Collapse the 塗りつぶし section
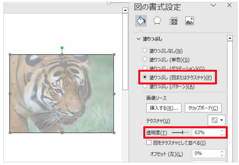This screenshot has width=239, height=165. pyautogui.click(x=139, y=39)
